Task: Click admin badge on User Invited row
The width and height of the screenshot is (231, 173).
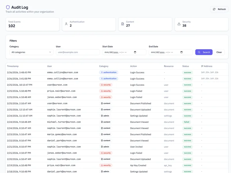Action: pyautogui.click(x=105, y=147)
